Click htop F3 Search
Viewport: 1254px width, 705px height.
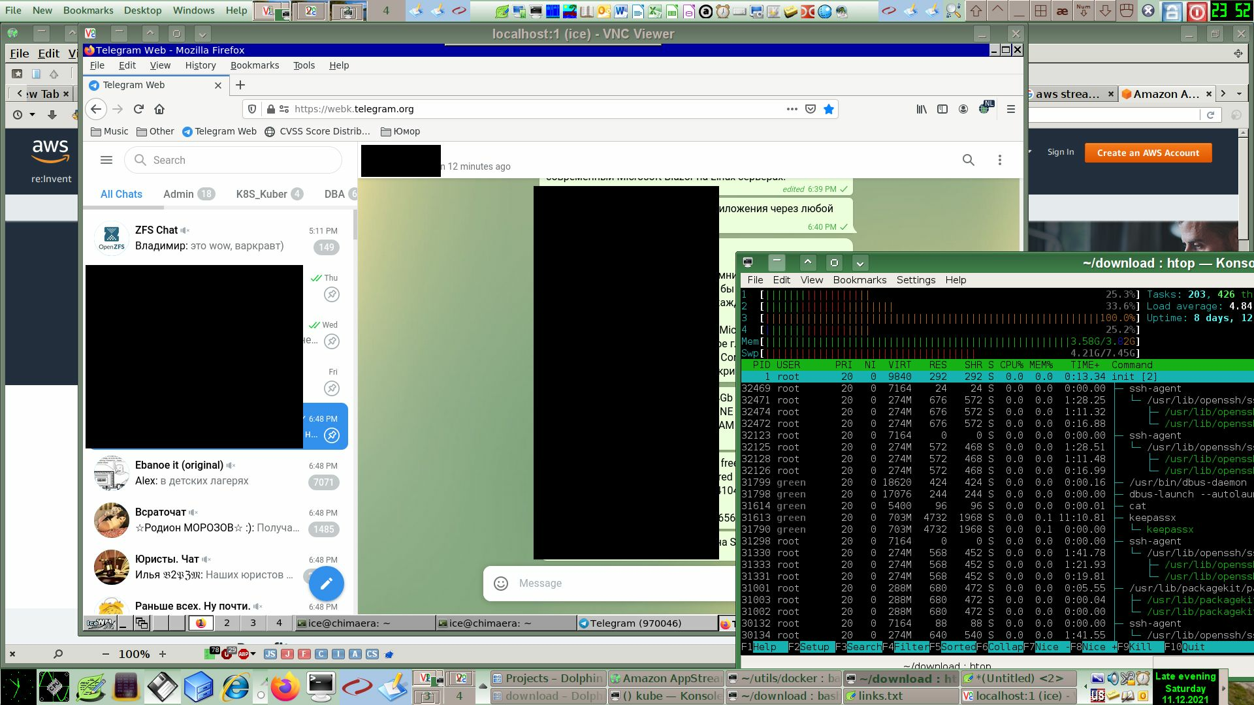click(859, 647)
